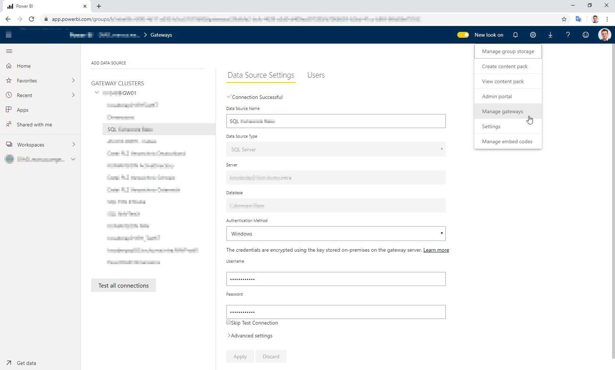Click the Recent clock icon
This screenshot has height=370, width=615.
coord(9,95)
